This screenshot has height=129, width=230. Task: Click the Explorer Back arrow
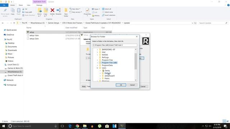click(x=3, y=23)
